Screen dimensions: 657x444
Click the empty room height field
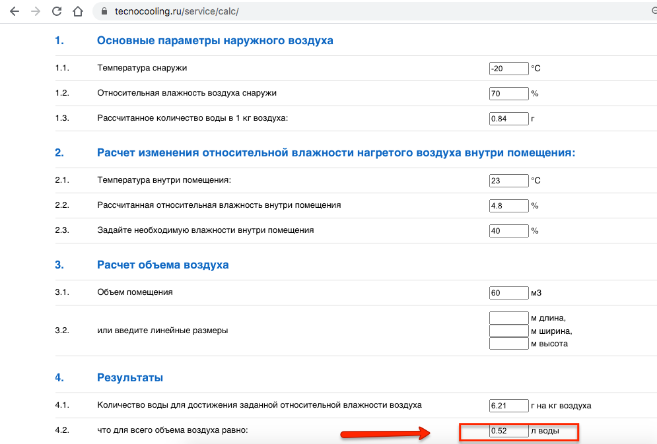[x=508, y=343]
